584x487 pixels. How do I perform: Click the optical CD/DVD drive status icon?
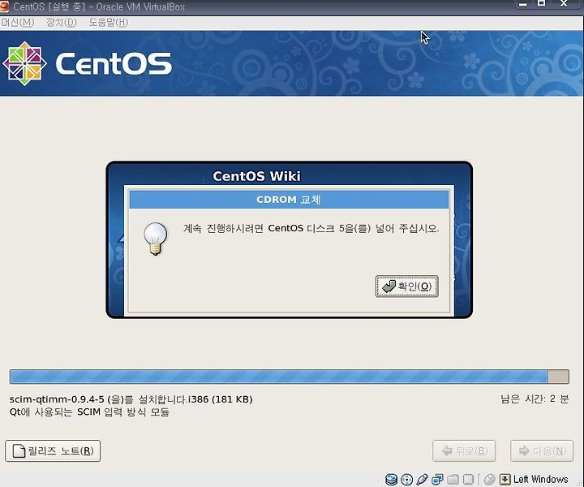tap(406, 479)
